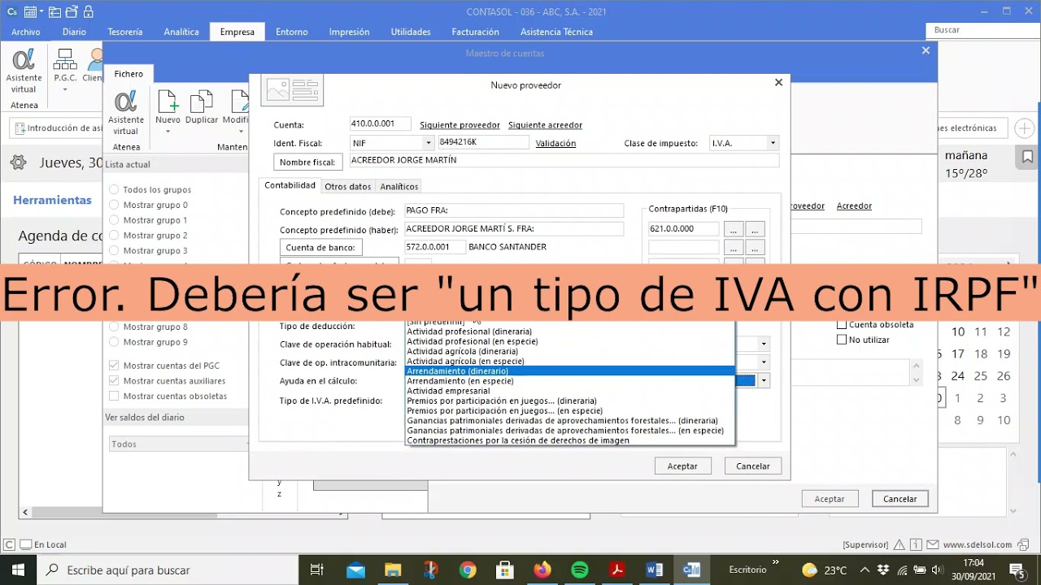Screen dimensions: 1041x585
Task: Check the No utilizar checkbox
Action: click(842, 340)
